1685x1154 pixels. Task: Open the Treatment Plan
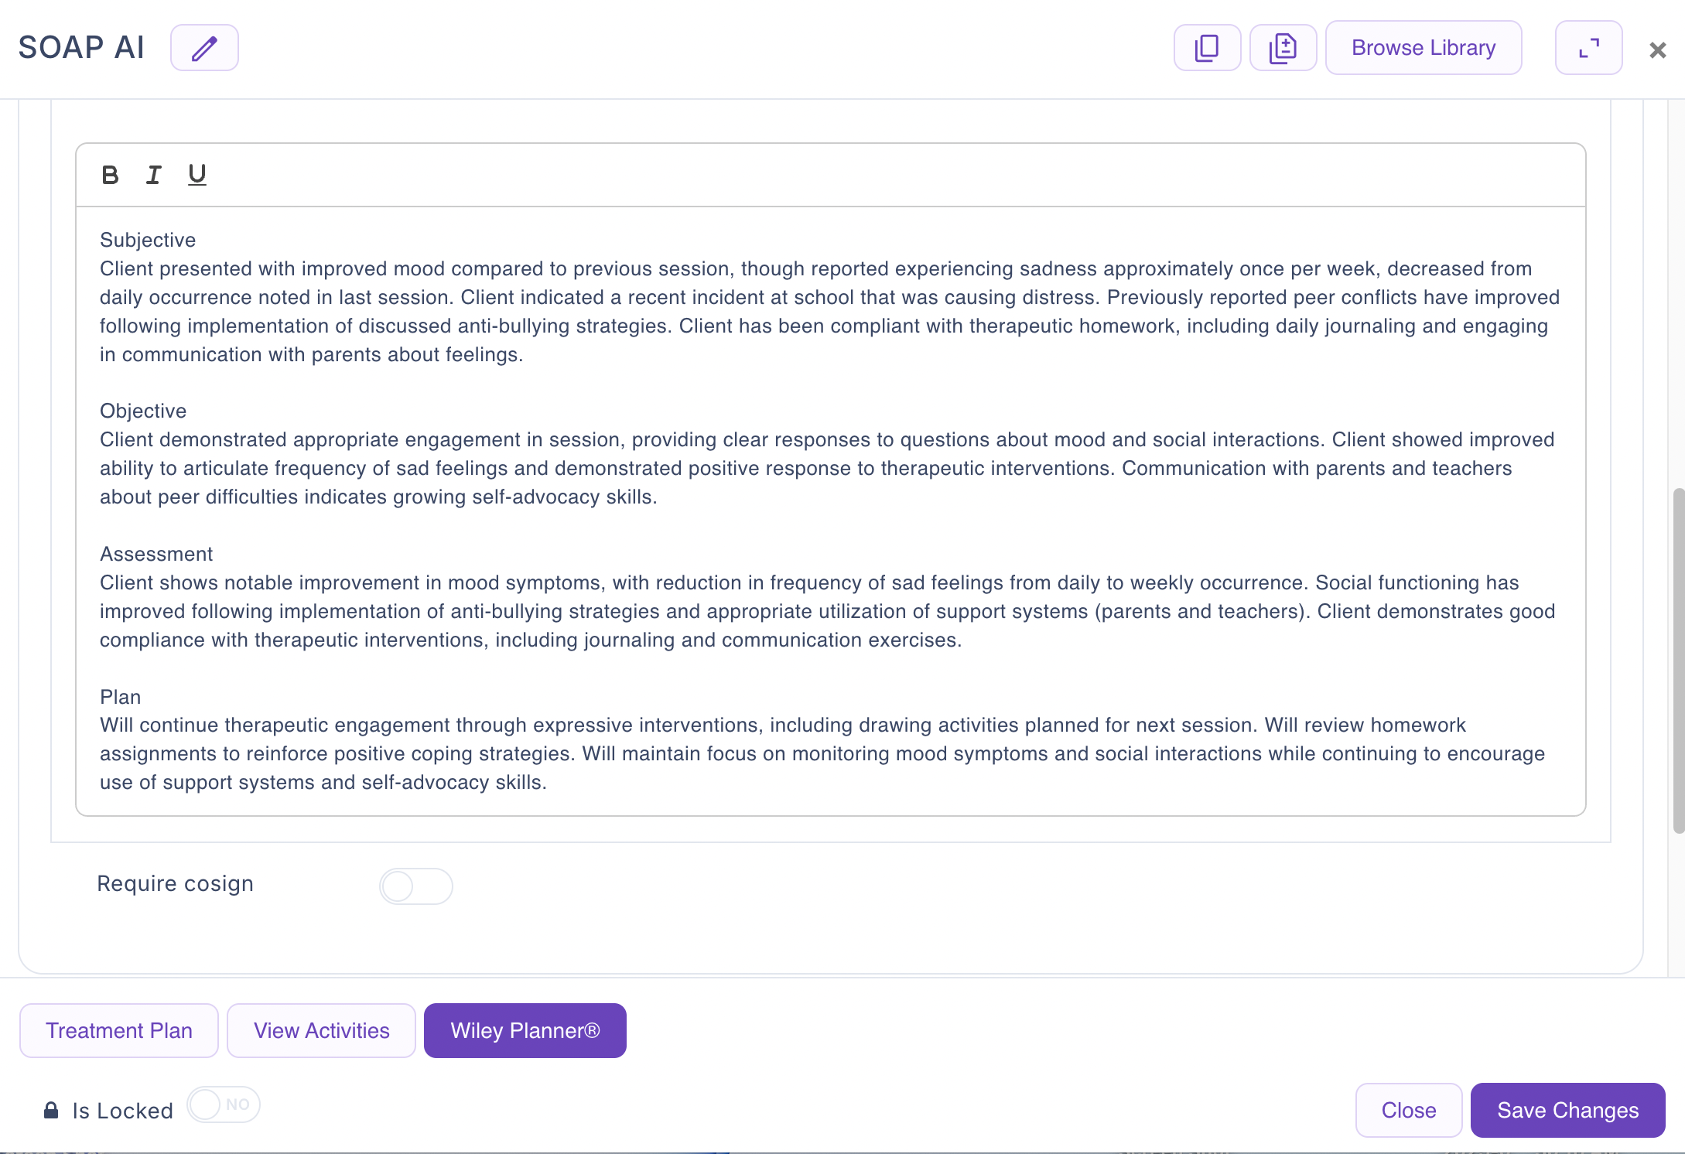119,1031
